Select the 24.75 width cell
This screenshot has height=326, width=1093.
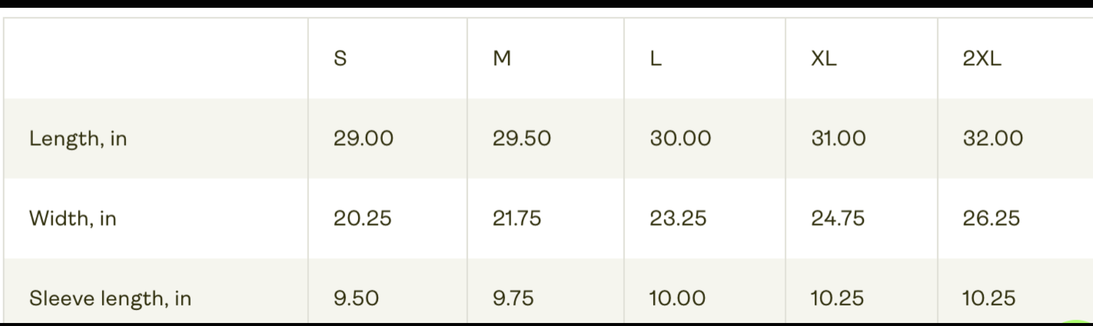click(837, 218)
